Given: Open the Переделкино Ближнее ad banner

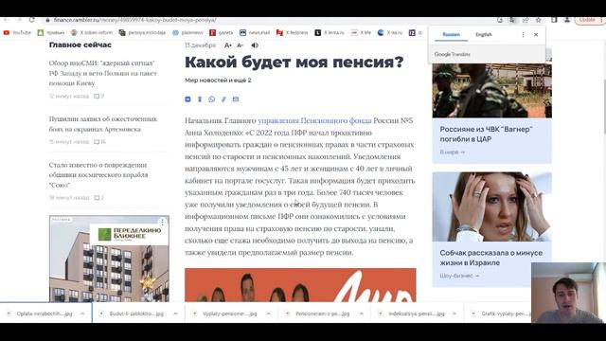Looking at the screenshot, I should point(109,259).
